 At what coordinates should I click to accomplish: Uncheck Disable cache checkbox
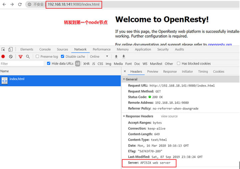click(x=62, y=56)
